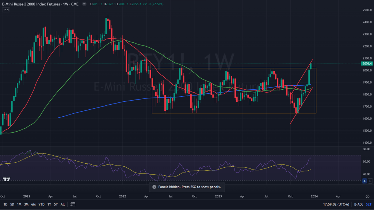374x210 pixels.
Task: Open chart settings gear on time axis
Action: click(367, 196)
